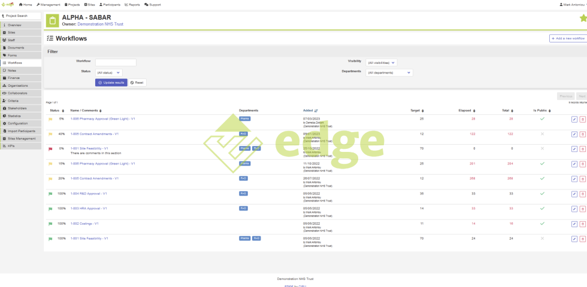This screenshot has height=287, width=587.
Task: Edit the 07/03/2023 Pharmacy Approval workflow
Action: point(574,119)
